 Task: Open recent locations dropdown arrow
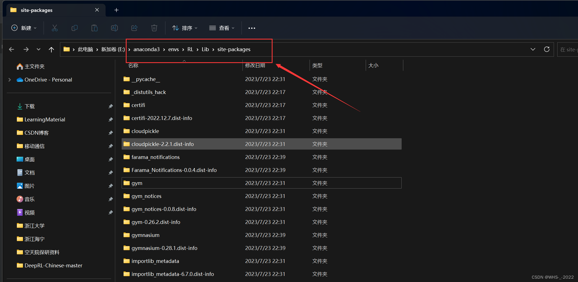(x=38, y=49)
